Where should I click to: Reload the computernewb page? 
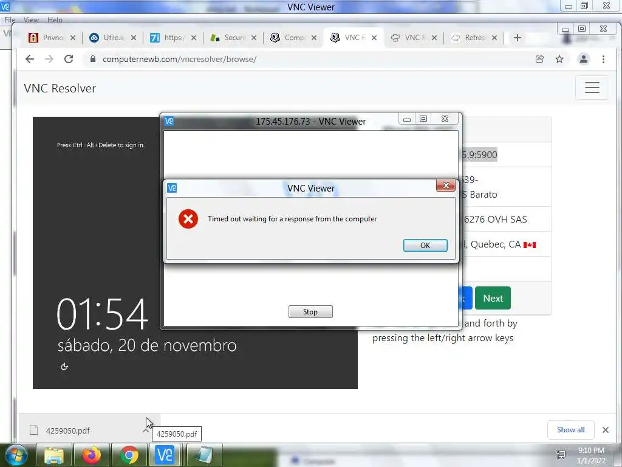click(69, 59)
